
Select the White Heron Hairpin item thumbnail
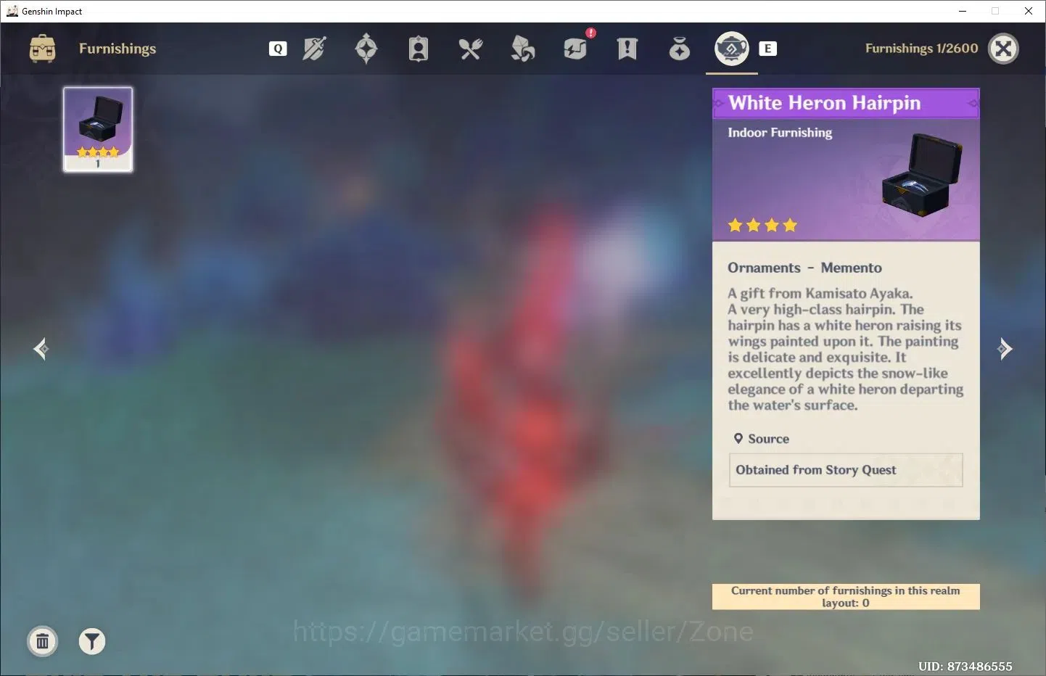tap(98, 129)
